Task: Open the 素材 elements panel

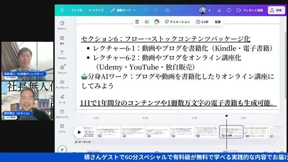Action: point(62,40)
